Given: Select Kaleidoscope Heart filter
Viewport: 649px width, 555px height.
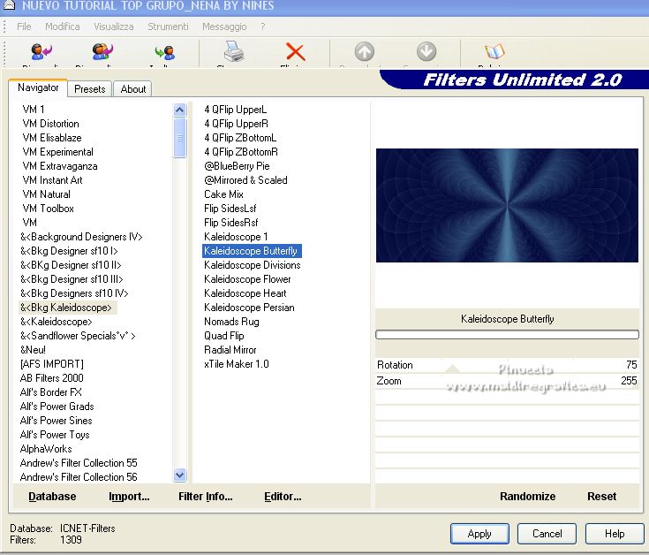Looking at the screenshot, I should (245, 293).
